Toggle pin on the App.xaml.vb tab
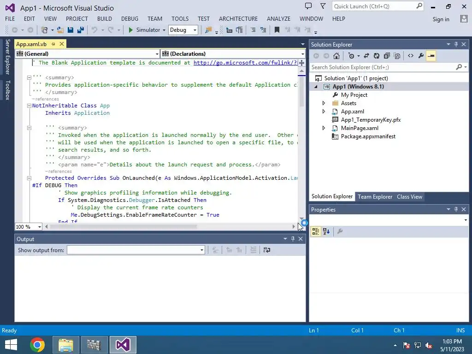This screenshot has width=472, height=354. pyautogui.click(x=53, y=44)
